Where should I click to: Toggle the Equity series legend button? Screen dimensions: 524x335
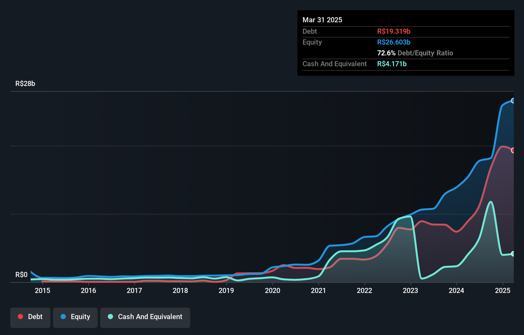click(x=75, y=317)
